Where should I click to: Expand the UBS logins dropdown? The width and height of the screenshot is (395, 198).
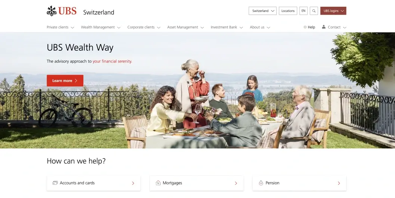(333, 11)
